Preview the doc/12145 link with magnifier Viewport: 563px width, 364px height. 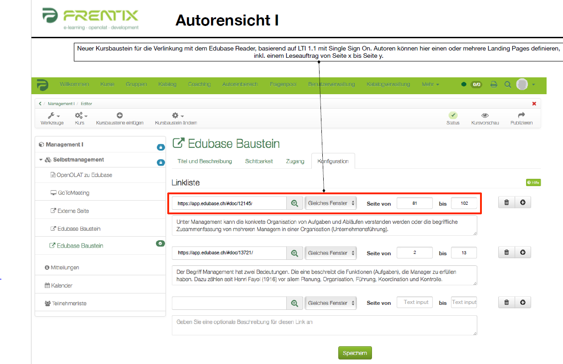point(295,203)
